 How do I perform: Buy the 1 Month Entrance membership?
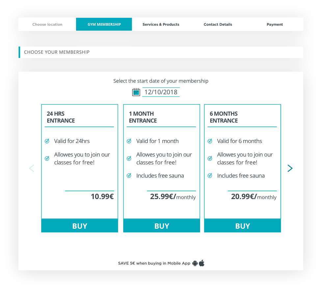point(162,226)
